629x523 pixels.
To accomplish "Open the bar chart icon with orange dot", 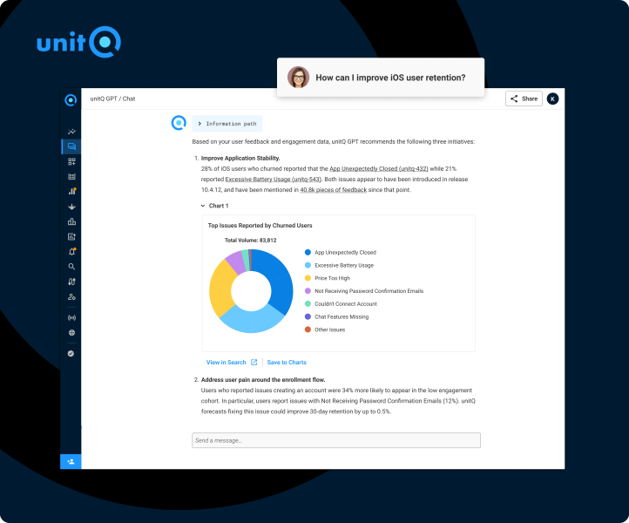I will click(71, 191).
